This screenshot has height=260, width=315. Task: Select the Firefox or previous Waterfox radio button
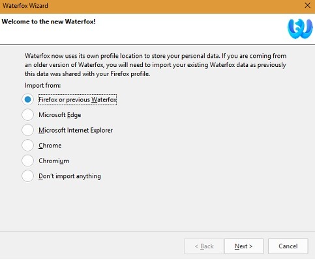(x=27, y=99)
